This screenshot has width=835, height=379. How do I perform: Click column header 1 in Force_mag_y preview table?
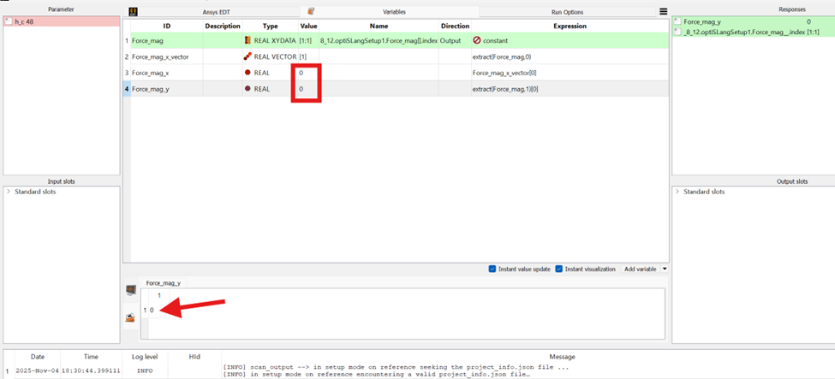click(x=159, y=294)
